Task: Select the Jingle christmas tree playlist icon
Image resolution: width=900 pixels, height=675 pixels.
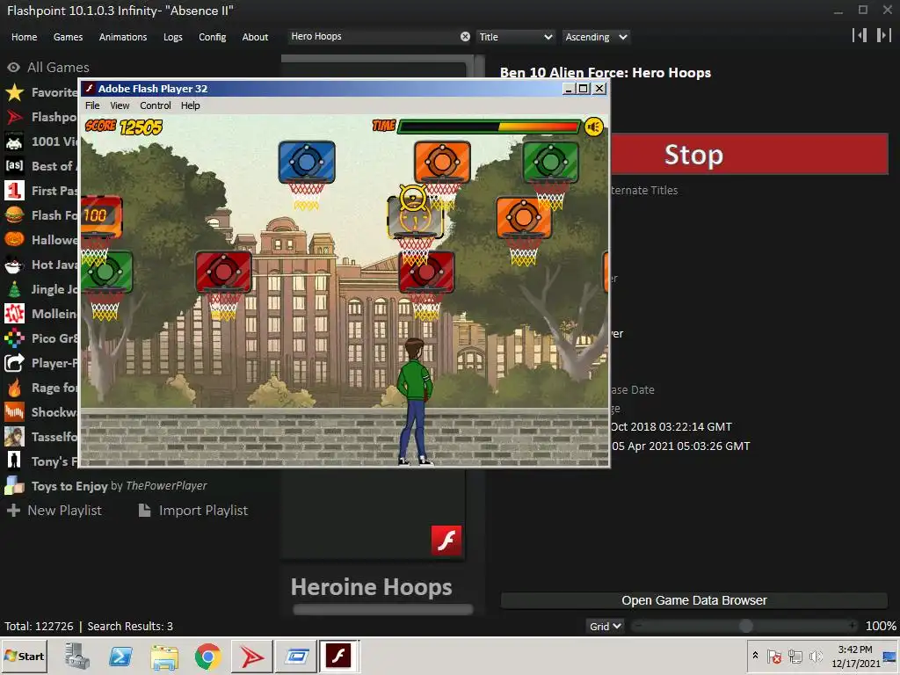Action: click(x=14, y=289)
